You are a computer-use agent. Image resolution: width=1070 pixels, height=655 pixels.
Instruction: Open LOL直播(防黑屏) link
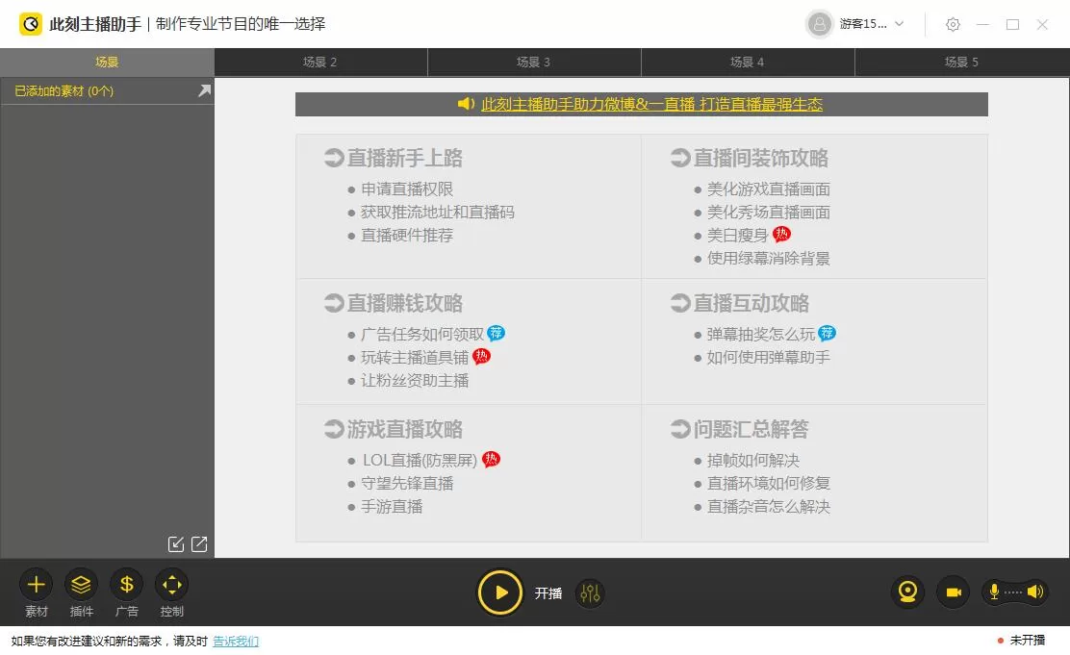tap(420, 461)
